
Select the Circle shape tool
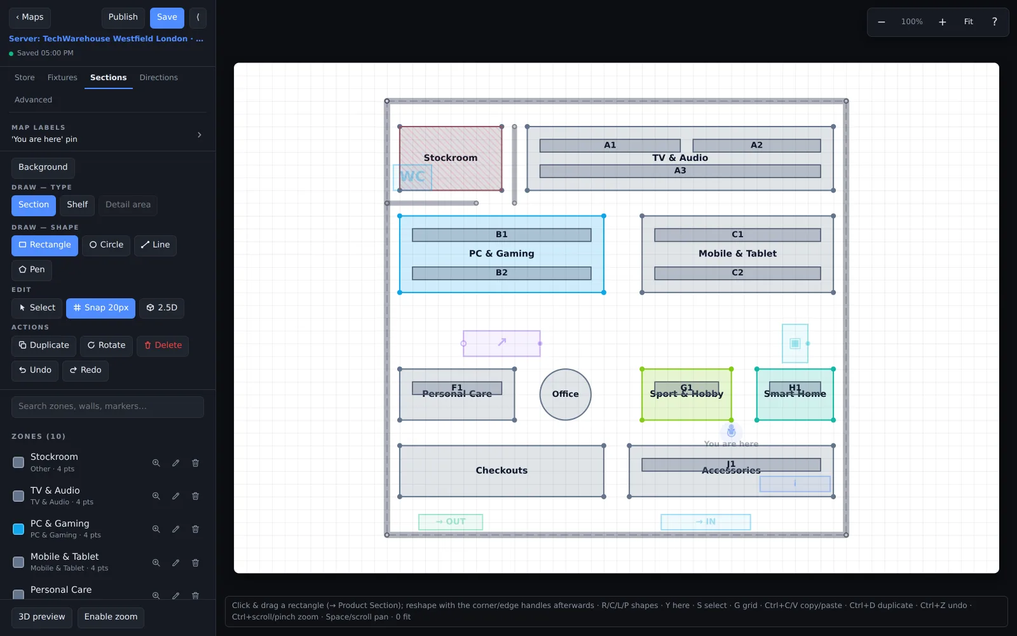click(x=106, y=245)
